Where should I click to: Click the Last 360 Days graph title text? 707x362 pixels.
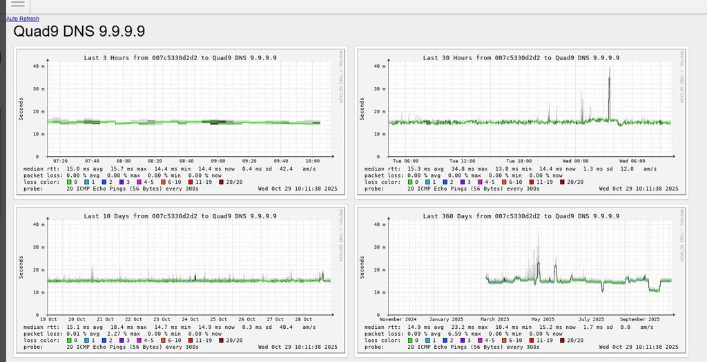[521, 216]
